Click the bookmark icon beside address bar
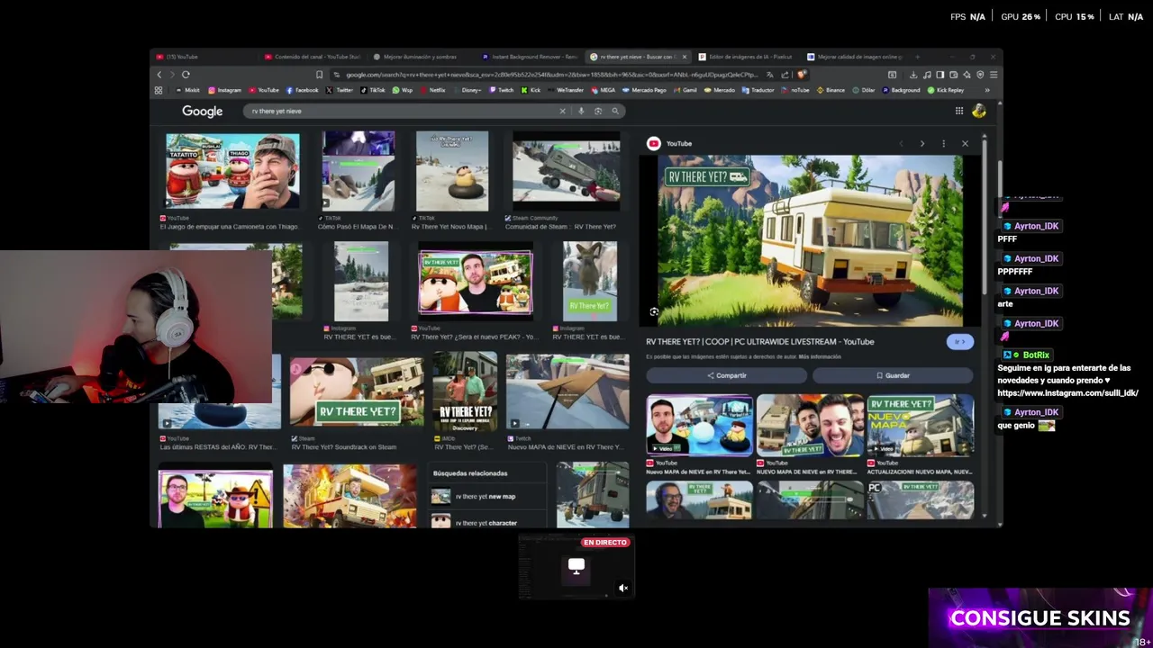This screenshot has width=1153, height=648. click(x=319, y=75)
